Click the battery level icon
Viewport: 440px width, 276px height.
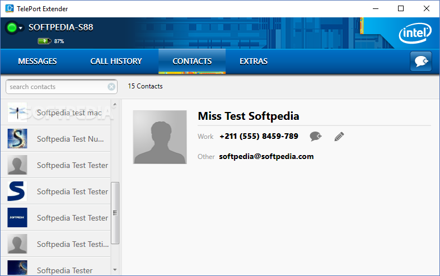click(44, 41)
